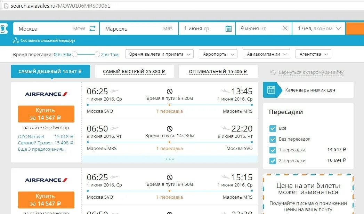Image resolution: width=364 pixels, height=214 pixels.
Task: Click landing plane icon next to 22:20
Action: pyautogui.click(x=225, y=128)
